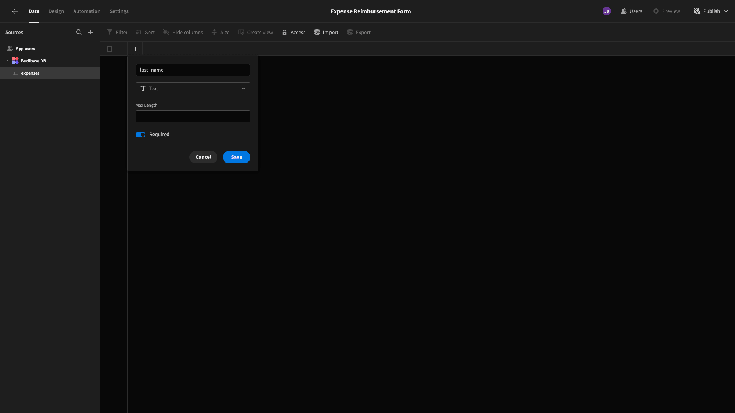Expand the Budibase DB source tree
Screen dimensions: 735x413
(8, 60)
